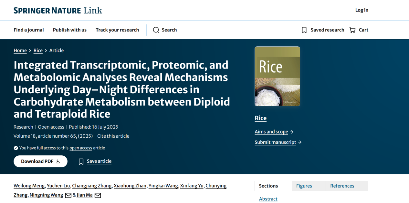Image resolution: width=409 pixels, height=203 pixels.
Task: Click the Saved research bookmark icon
Action: point(304,30)
